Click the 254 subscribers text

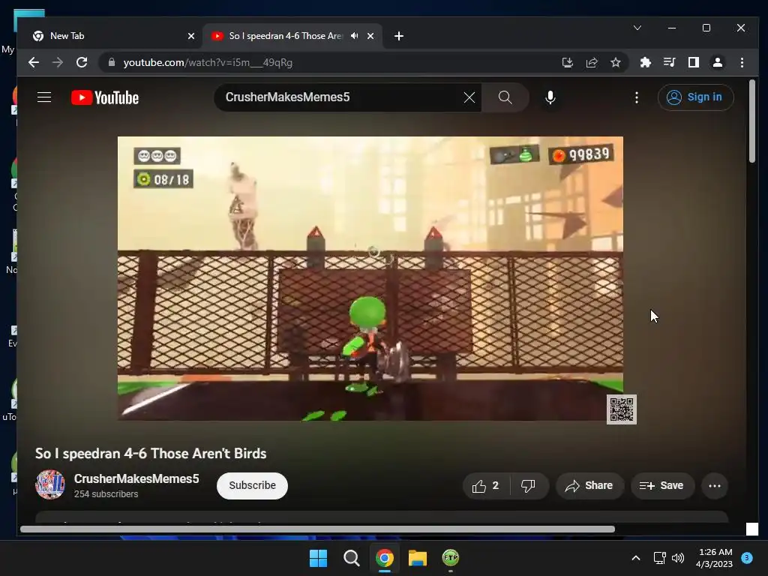click(106, 494)
